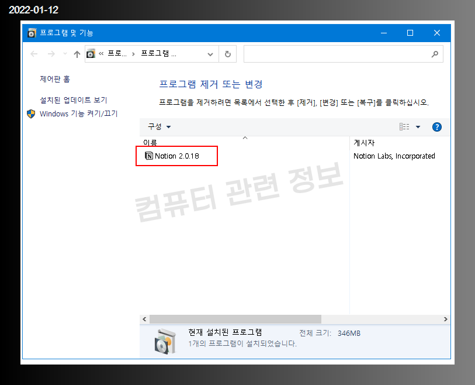Click the Forward navigation arrow

(51, 54)
